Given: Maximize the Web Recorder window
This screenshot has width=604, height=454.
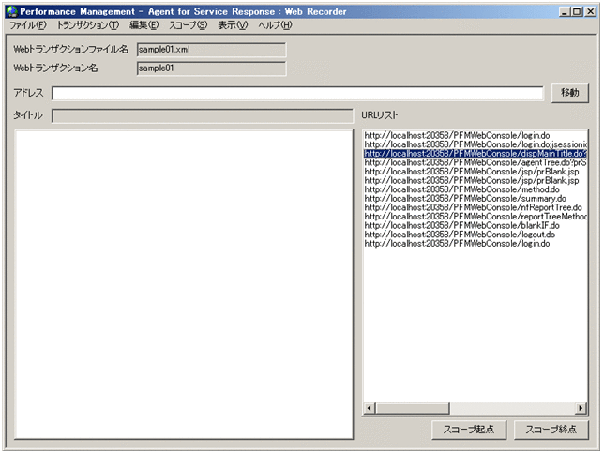Looking at the screenshot, I should click(576, 11).
